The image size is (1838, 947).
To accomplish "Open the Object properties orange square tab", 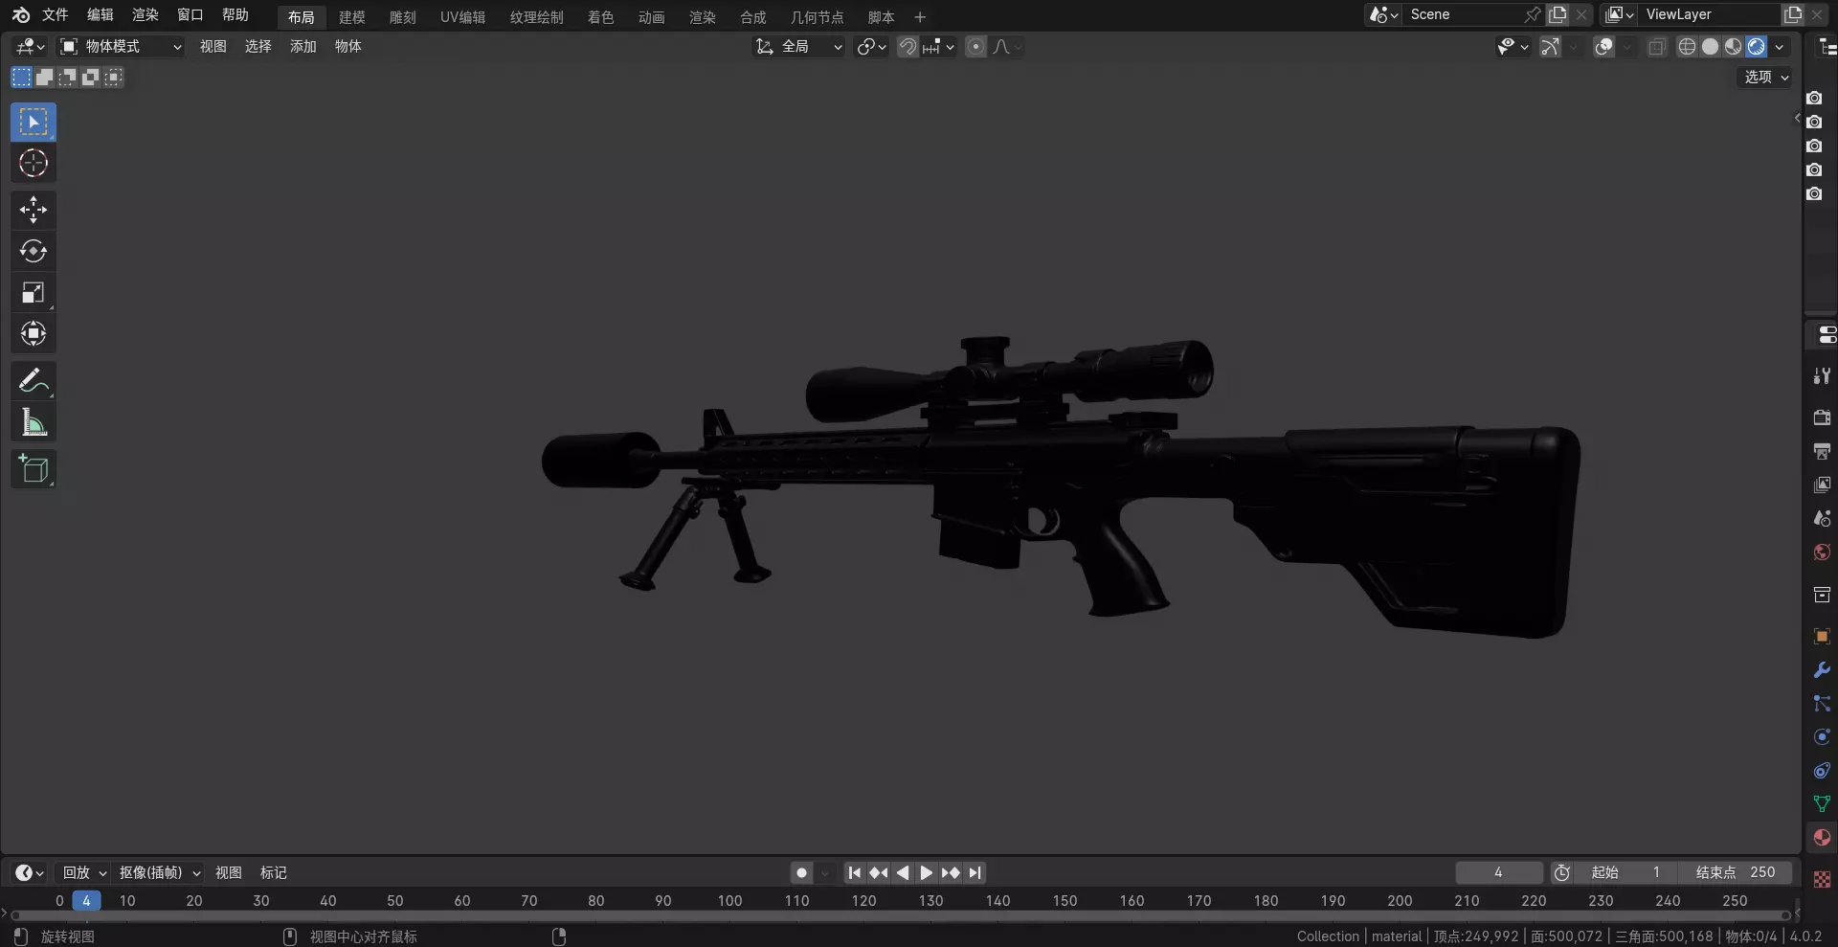I will (x=1822, y=637).
